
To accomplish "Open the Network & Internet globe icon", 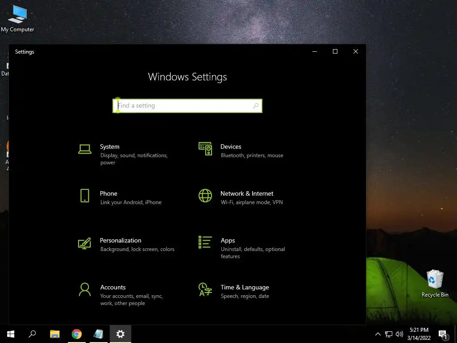I will 205,196.
